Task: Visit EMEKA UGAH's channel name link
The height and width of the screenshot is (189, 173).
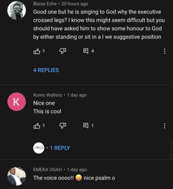Action: [48, 170]
